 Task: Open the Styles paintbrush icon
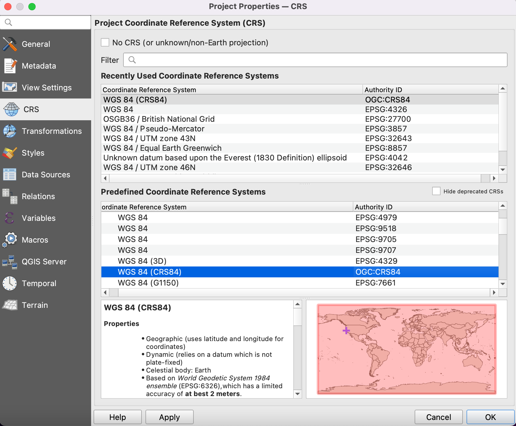(x=10, y=153)
